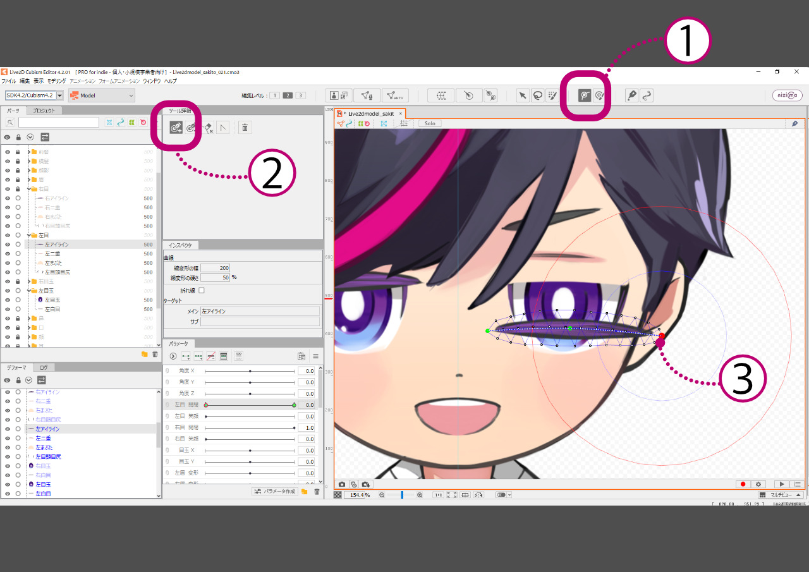Screen dimensions: 809x572
Task: Click the auto mesh generator AUTO icon
Action: [395, 95]
